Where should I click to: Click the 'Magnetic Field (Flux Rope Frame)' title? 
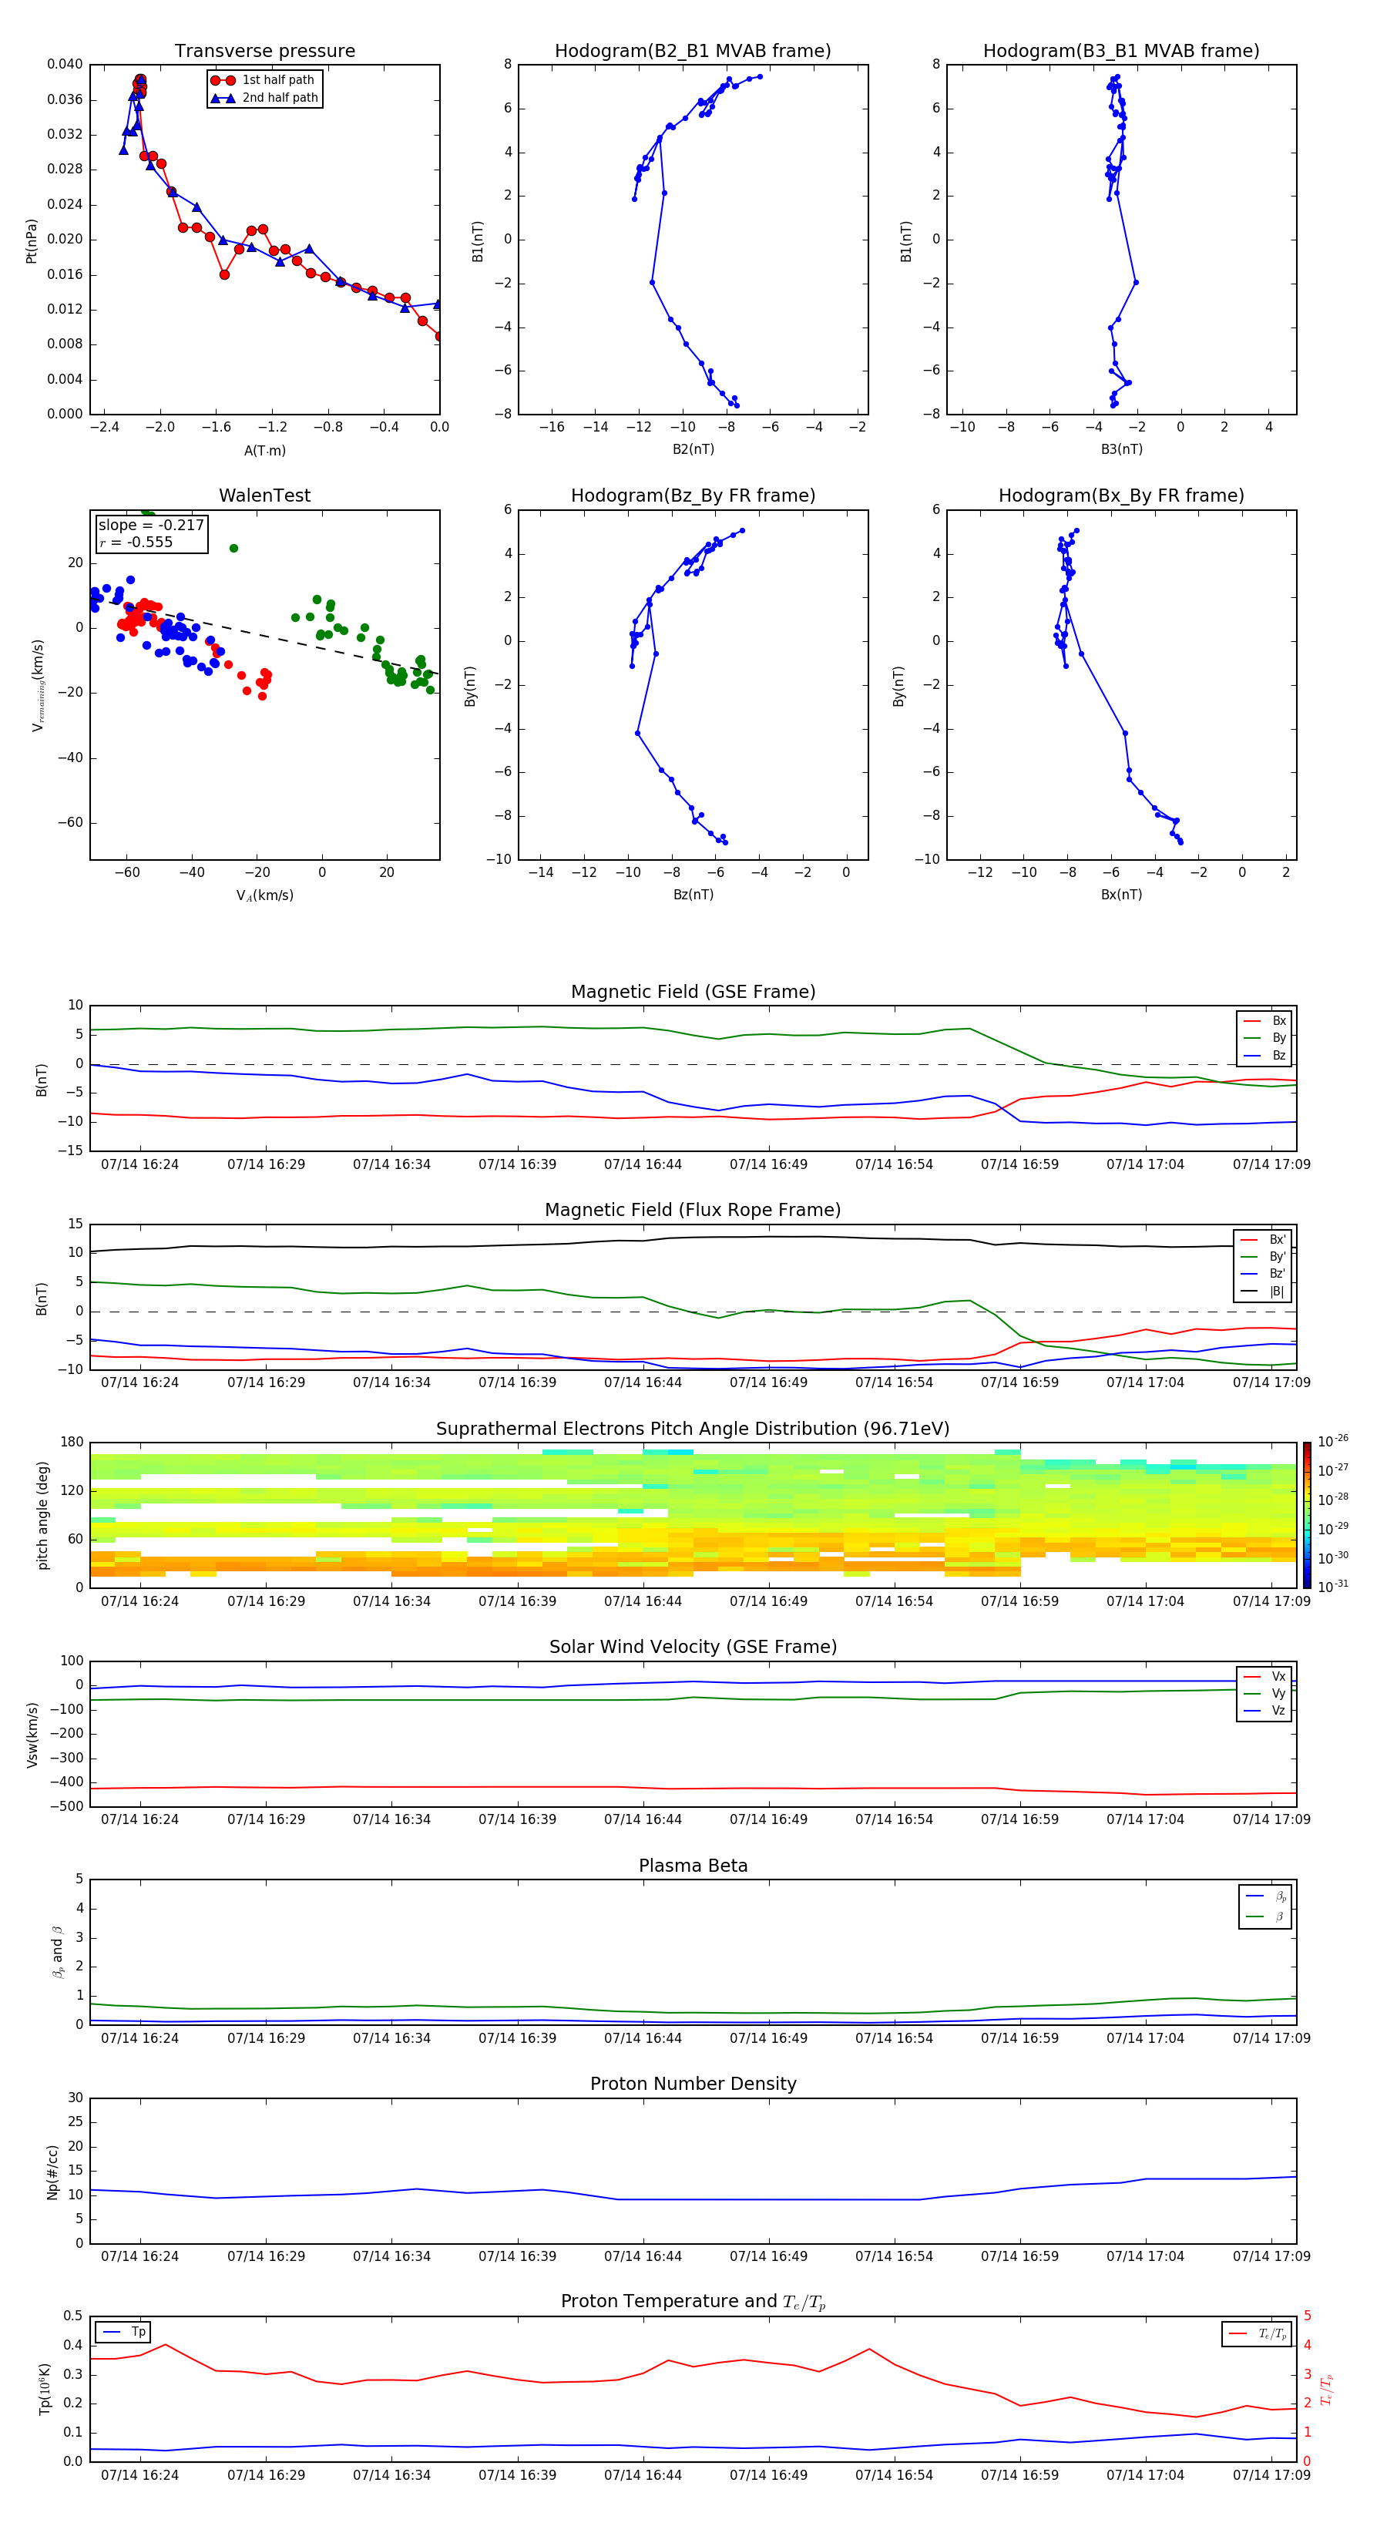(x=693, y=1211)
